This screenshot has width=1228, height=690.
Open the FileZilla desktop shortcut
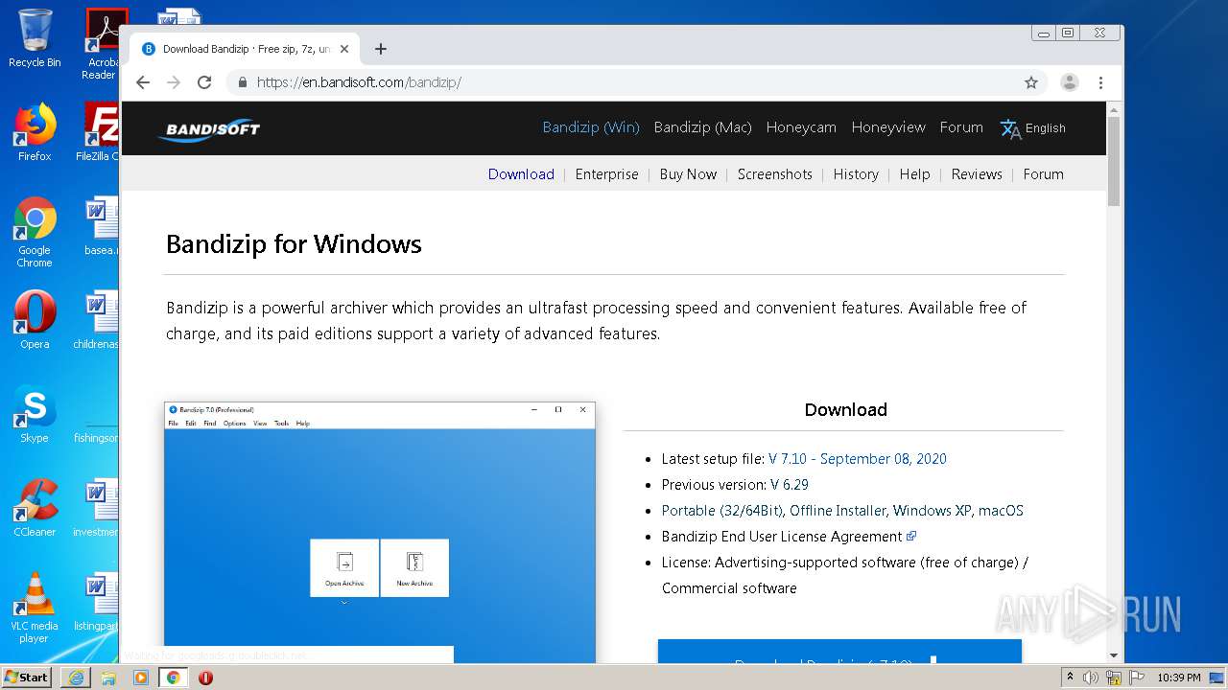pyautogui.click(x=98, y=132)
